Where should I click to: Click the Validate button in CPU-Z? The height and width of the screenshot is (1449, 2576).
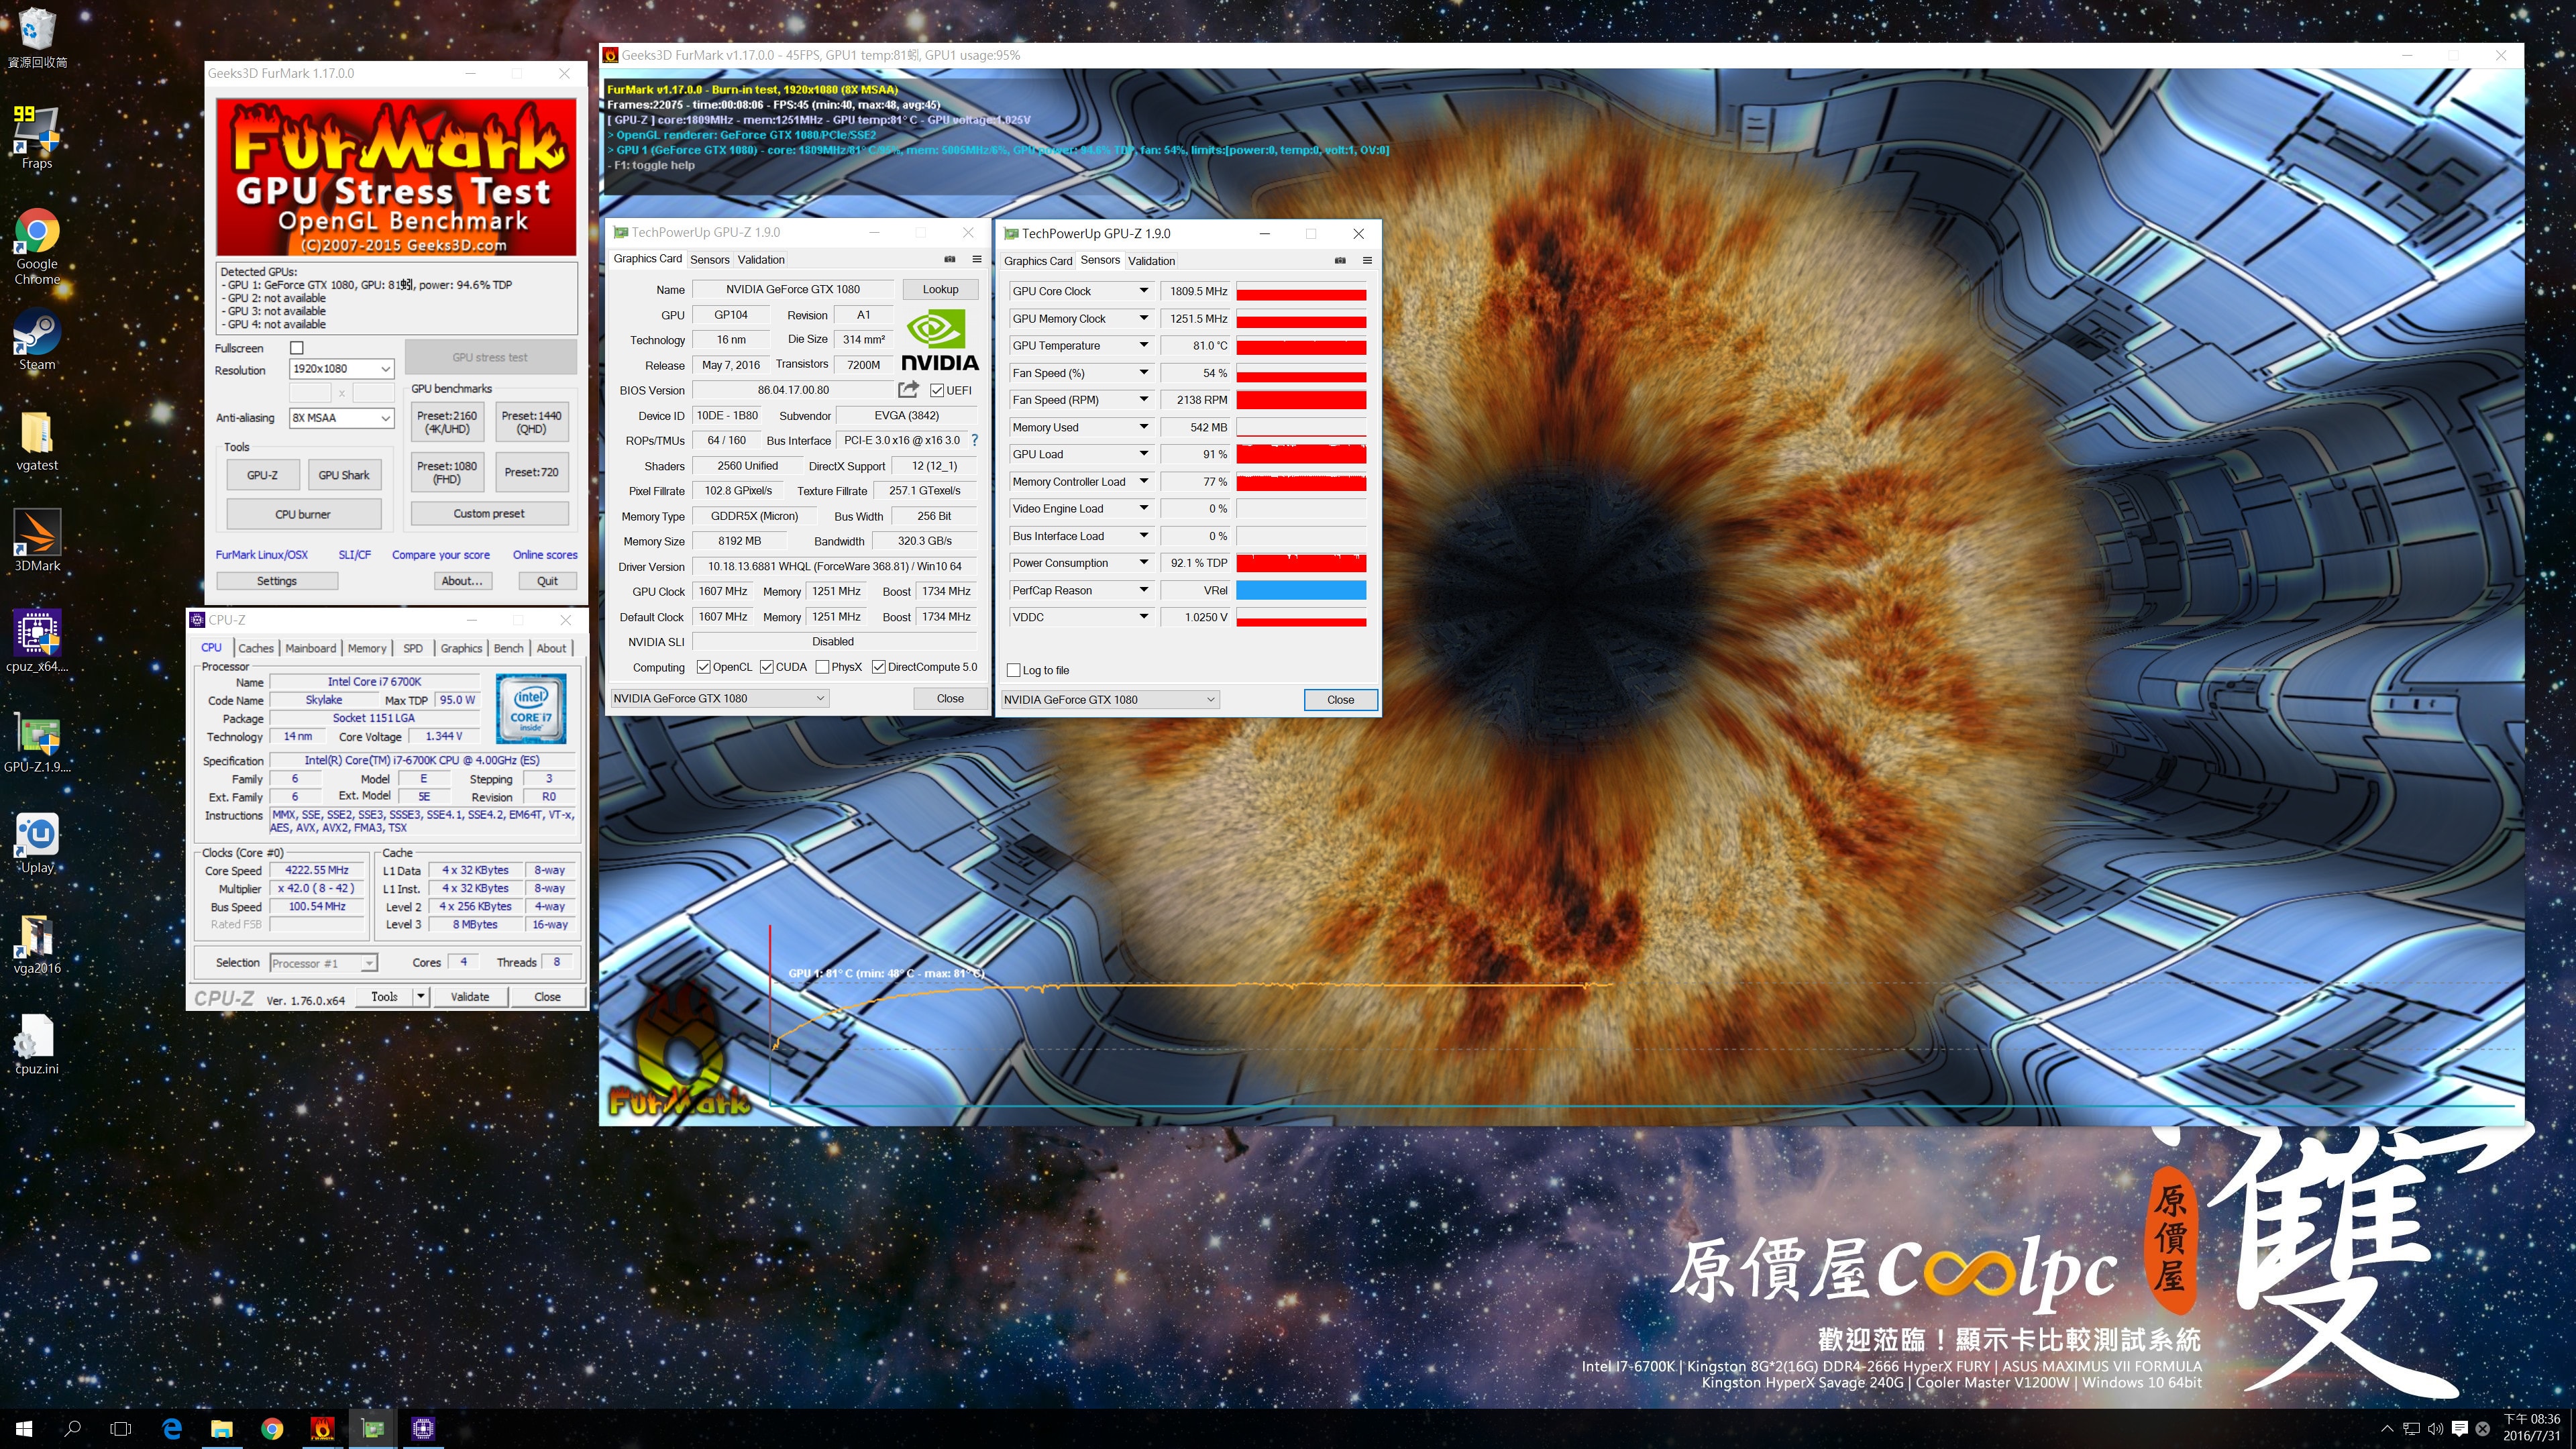coord(469,996)
